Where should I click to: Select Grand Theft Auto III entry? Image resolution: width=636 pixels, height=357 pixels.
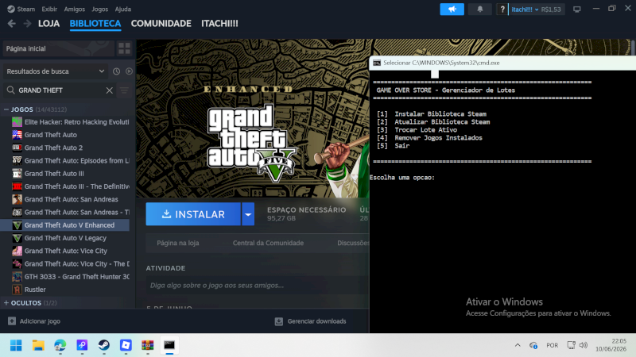tap(65, 174)
